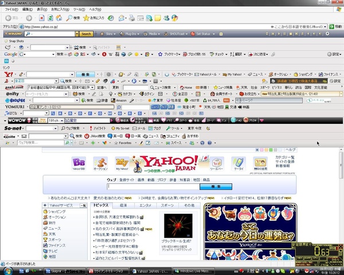
Task: Open the カテゴリ一覧 link
Action: tap(285, 158)
